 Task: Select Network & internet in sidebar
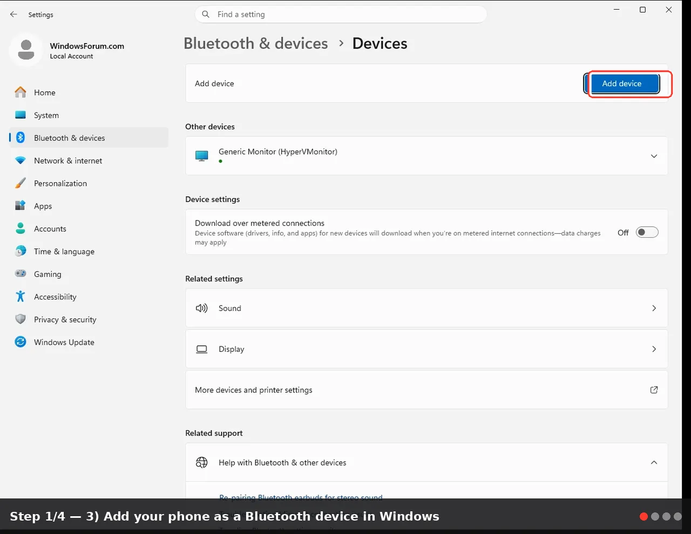pyautogui.click(x=89, y=161)
